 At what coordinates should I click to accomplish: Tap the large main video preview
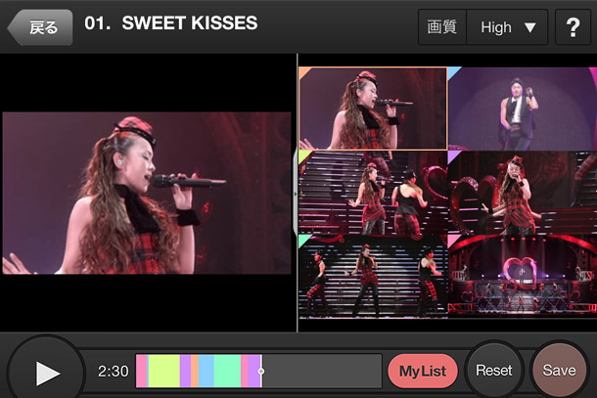click(147, 193)
